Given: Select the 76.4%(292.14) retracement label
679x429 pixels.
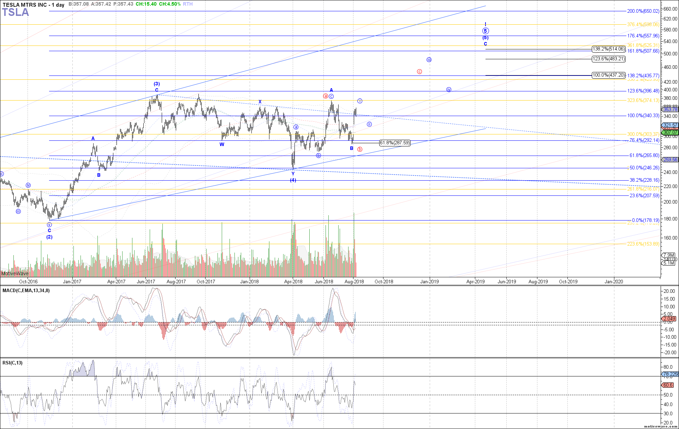Looking at the screenshot, I should pos(644,140).
